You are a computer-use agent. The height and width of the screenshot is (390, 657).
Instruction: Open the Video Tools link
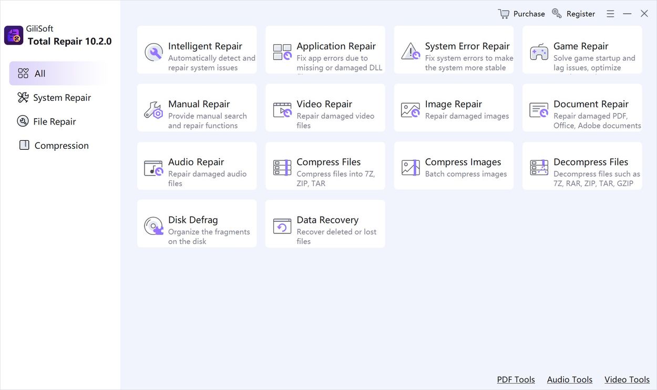coord(627,379)
